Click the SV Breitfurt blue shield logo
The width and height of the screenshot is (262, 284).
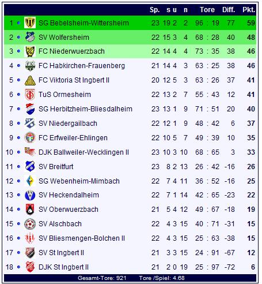(30, 167)
